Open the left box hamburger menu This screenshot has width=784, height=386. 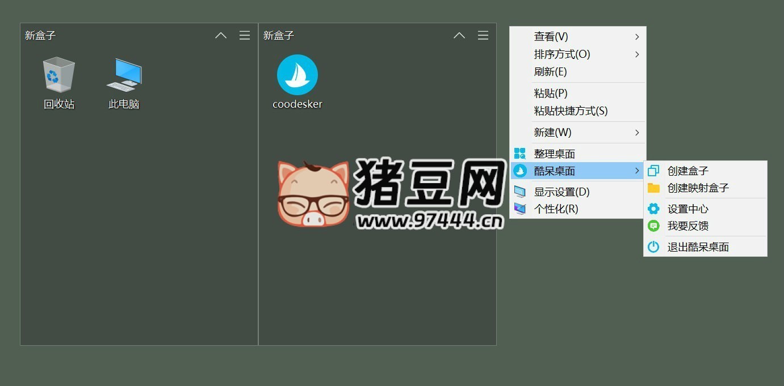point(244,35)
